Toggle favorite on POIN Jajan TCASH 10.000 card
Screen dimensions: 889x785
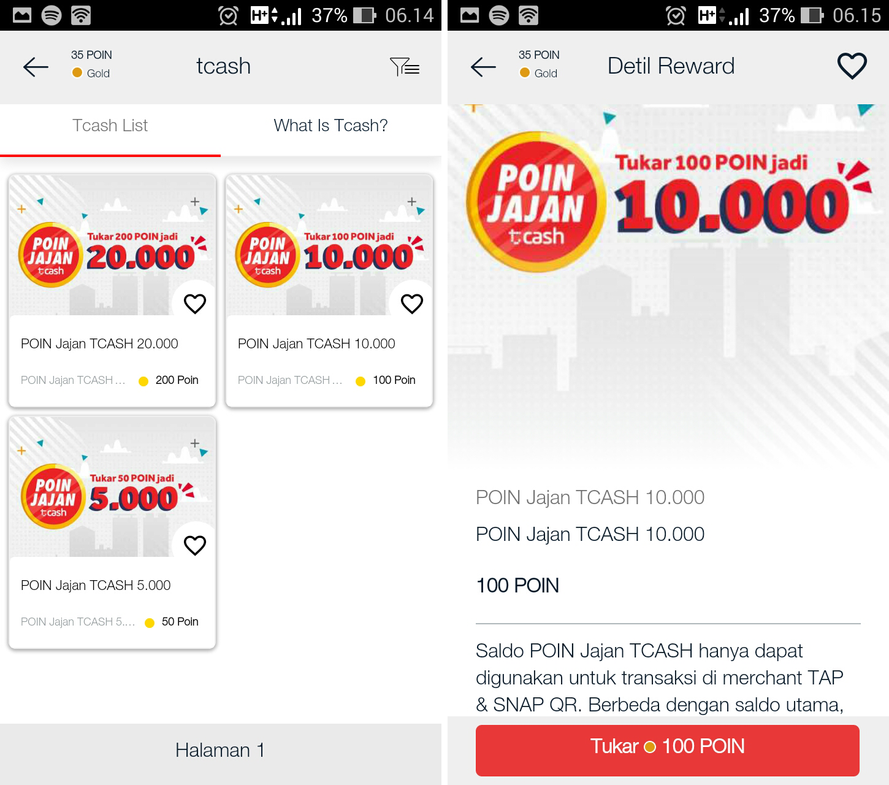tap(412, 304)
